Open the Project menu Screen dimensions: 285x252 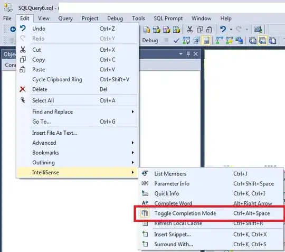coord(90,18)
